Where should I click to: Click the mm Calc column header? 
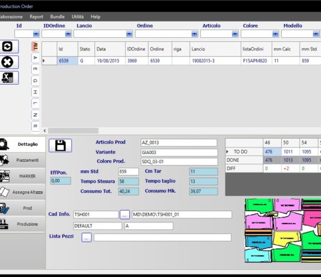coord(286,49)
